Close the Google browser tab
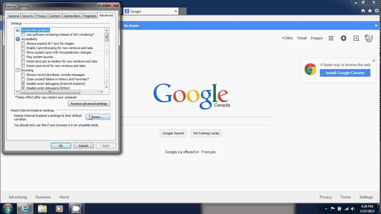This screenshot has height=214, width=381. pyautogui.click(x=176, y=11)
